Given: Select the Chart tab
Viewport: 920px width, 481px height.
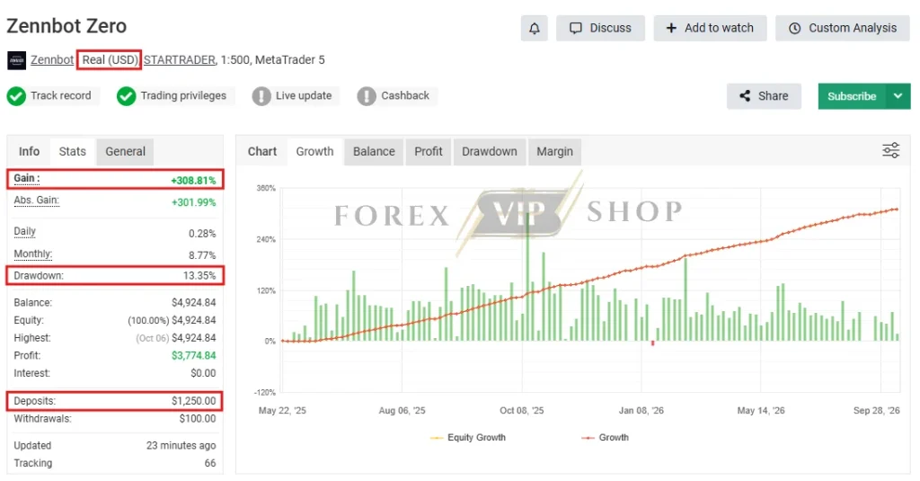Looking at the screenshot, I should tap(261, 152).
